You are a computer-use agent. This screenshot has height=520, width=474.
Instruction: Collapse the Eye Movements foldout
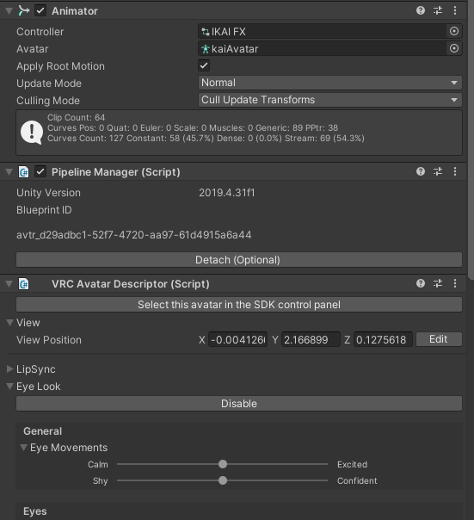(23, 448)
